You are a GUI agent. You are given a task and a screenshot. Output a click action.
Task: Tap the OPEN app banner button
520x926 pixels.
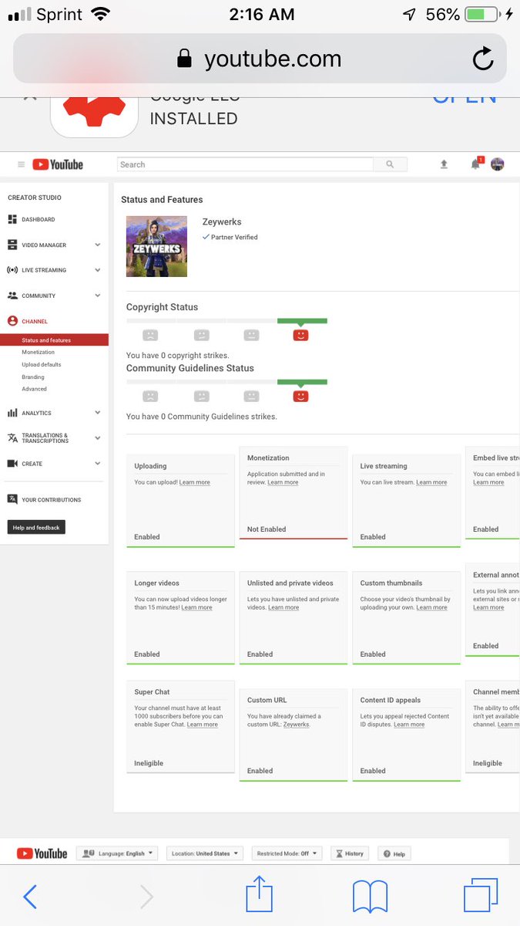[465, 97]
